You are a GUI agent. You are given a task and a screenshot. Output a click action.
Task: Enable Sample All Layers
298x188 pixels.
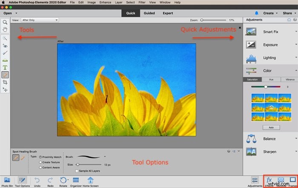point(77,171)
